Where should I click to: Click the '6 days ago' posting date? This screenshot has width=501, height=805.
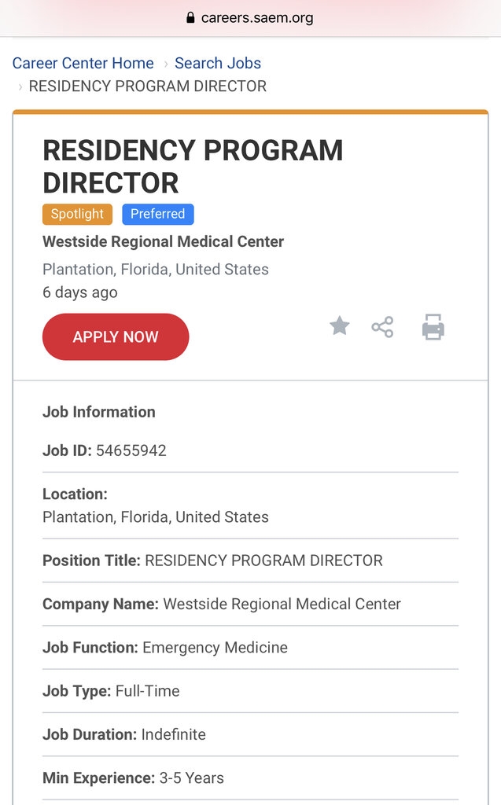pos(80,292)
